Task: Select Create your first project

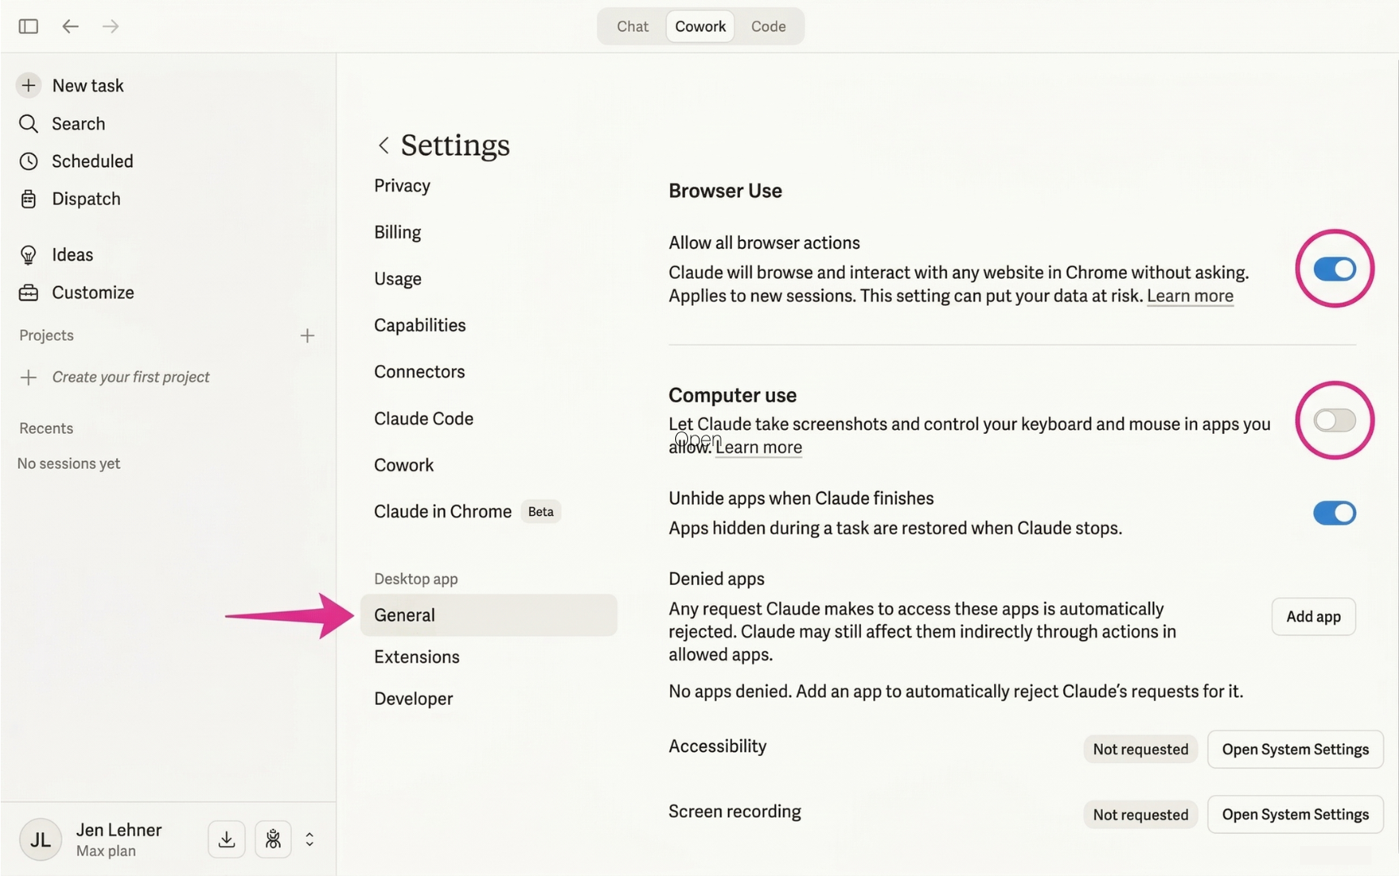Action: (131, 377)
